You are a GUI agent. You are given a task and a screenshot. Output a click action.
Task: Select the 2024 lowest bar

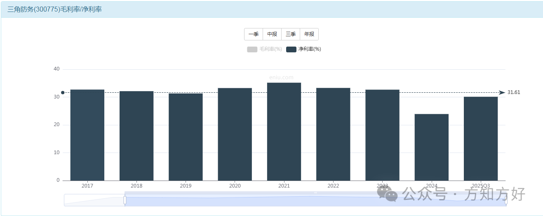(x=431, y=148)
